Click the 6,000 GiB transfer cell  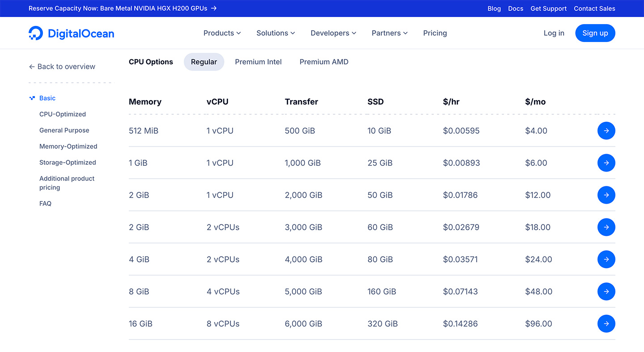[304, 324]
